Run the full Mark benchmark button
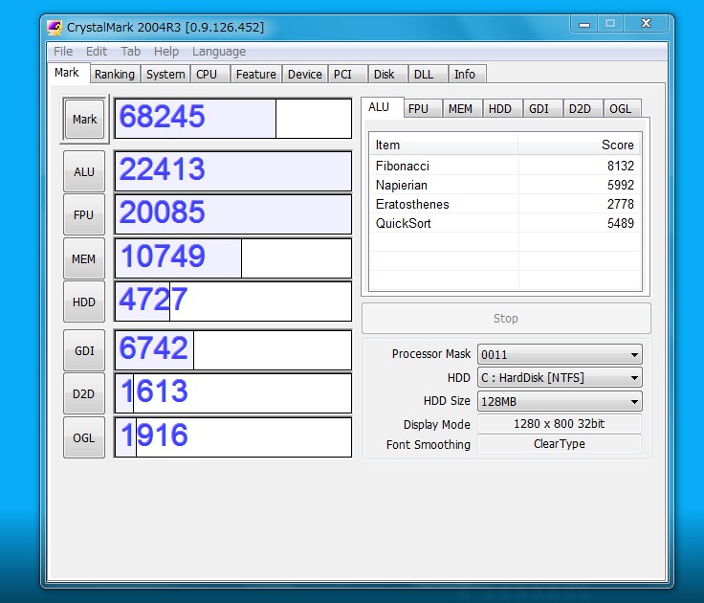The image size is (704, 603). click(x=84, y=119)
